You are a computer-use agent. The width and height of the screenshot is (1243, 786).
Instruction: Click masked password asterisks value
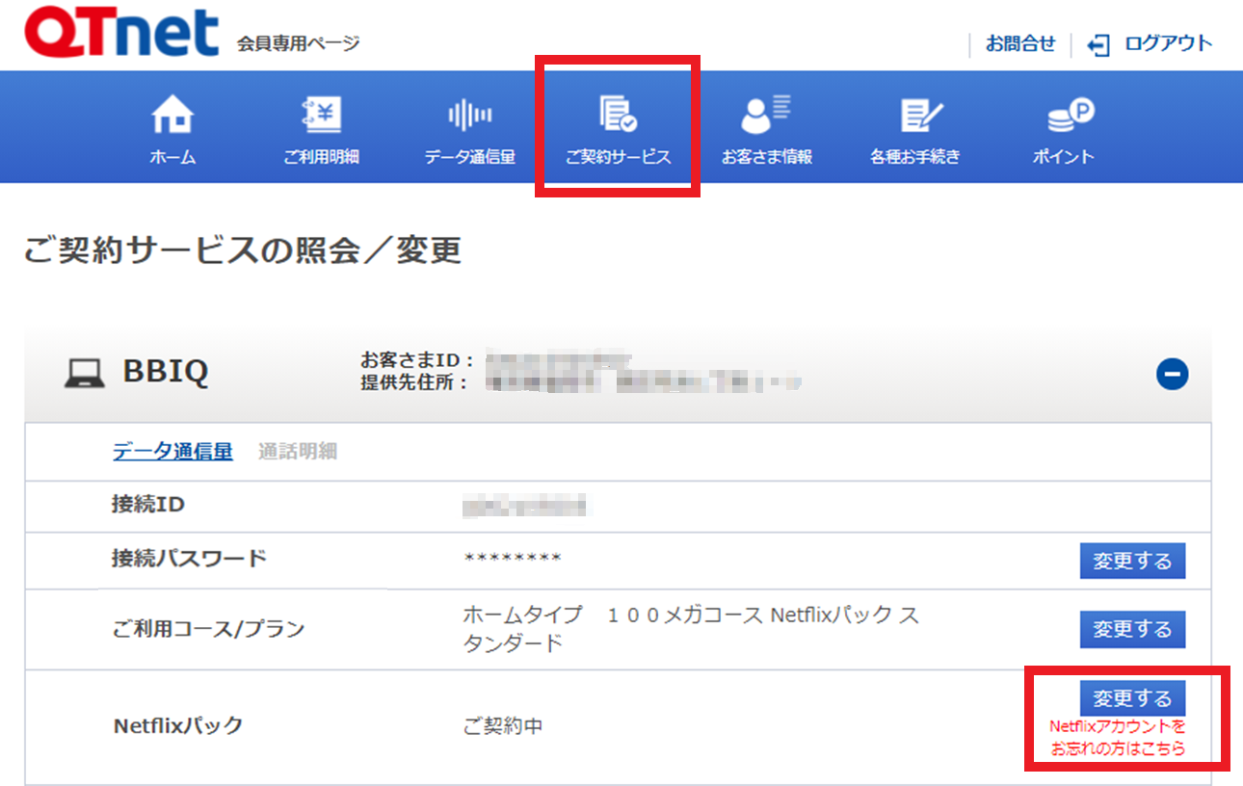(x=513, y=559)
